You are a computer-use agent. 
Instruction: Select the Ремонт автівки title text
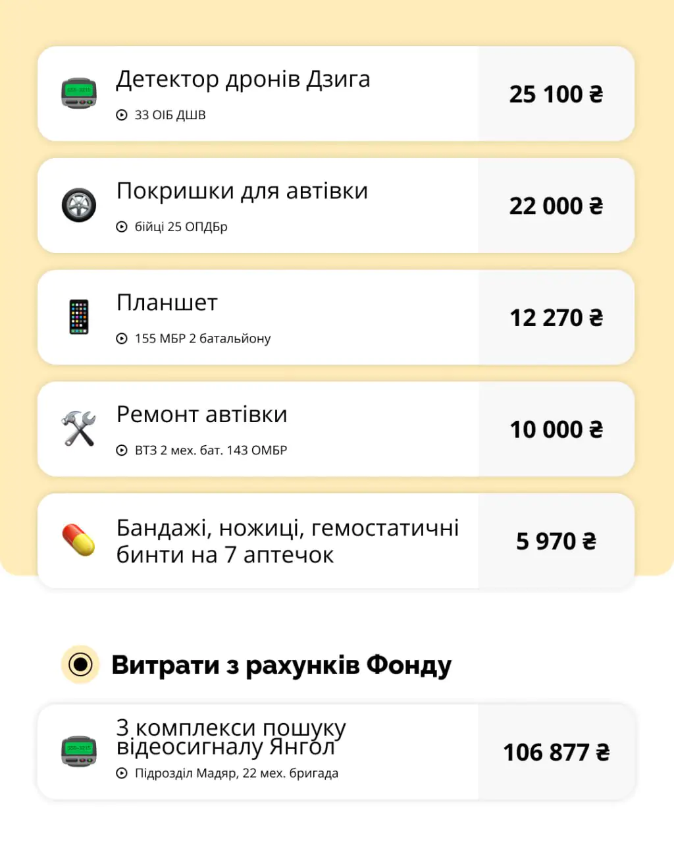pyautogui.click(x=202, y=415)
